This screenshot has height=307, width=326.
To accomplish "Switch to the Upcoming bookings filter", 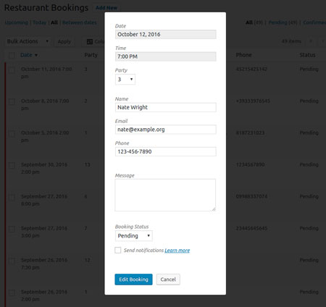I will [x=16, y=22].
